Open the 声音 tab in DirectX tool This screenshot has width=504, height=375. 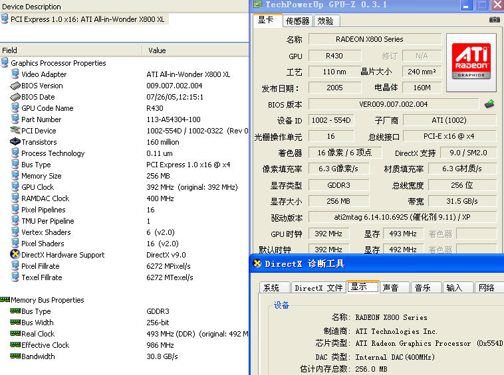[394, 288]
